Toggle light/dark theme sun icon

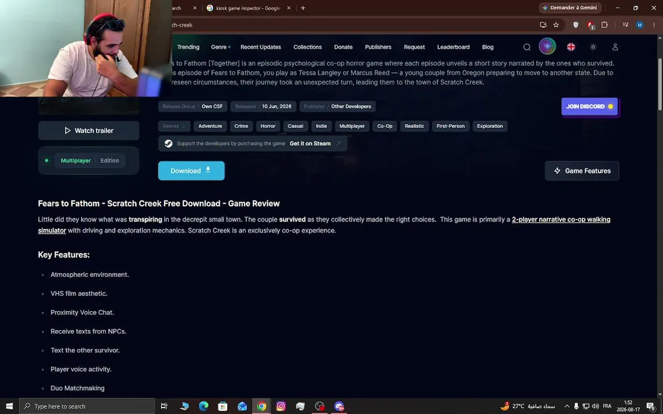593,47
